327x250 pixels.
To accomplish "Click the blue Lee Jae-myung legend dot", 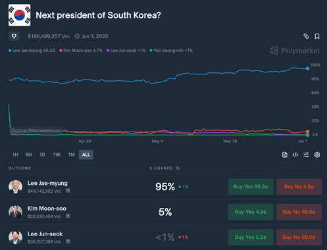I will click(x=10, y=51).
